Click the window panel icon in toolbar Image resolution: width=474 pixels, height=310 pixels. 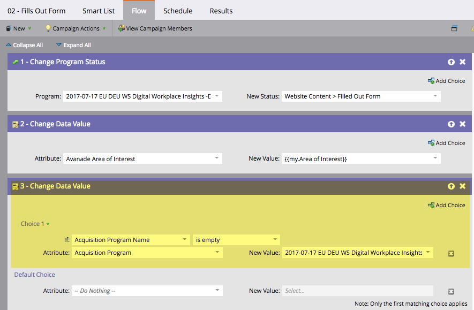pyautogui.click(x=454, y=28)
